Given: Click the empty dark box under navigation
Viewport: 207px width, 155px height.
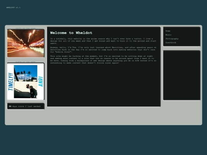Looking at the screenshot, I should tap(182, 75).
